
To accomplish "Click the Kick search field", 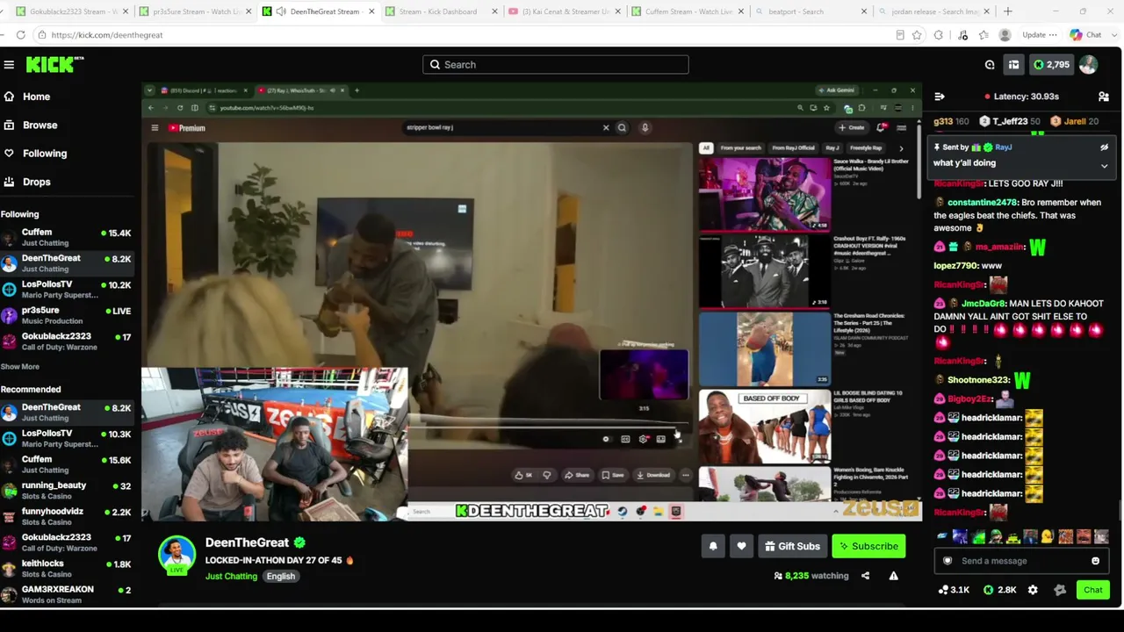I will pyautogui.click(x=556, y=65).
